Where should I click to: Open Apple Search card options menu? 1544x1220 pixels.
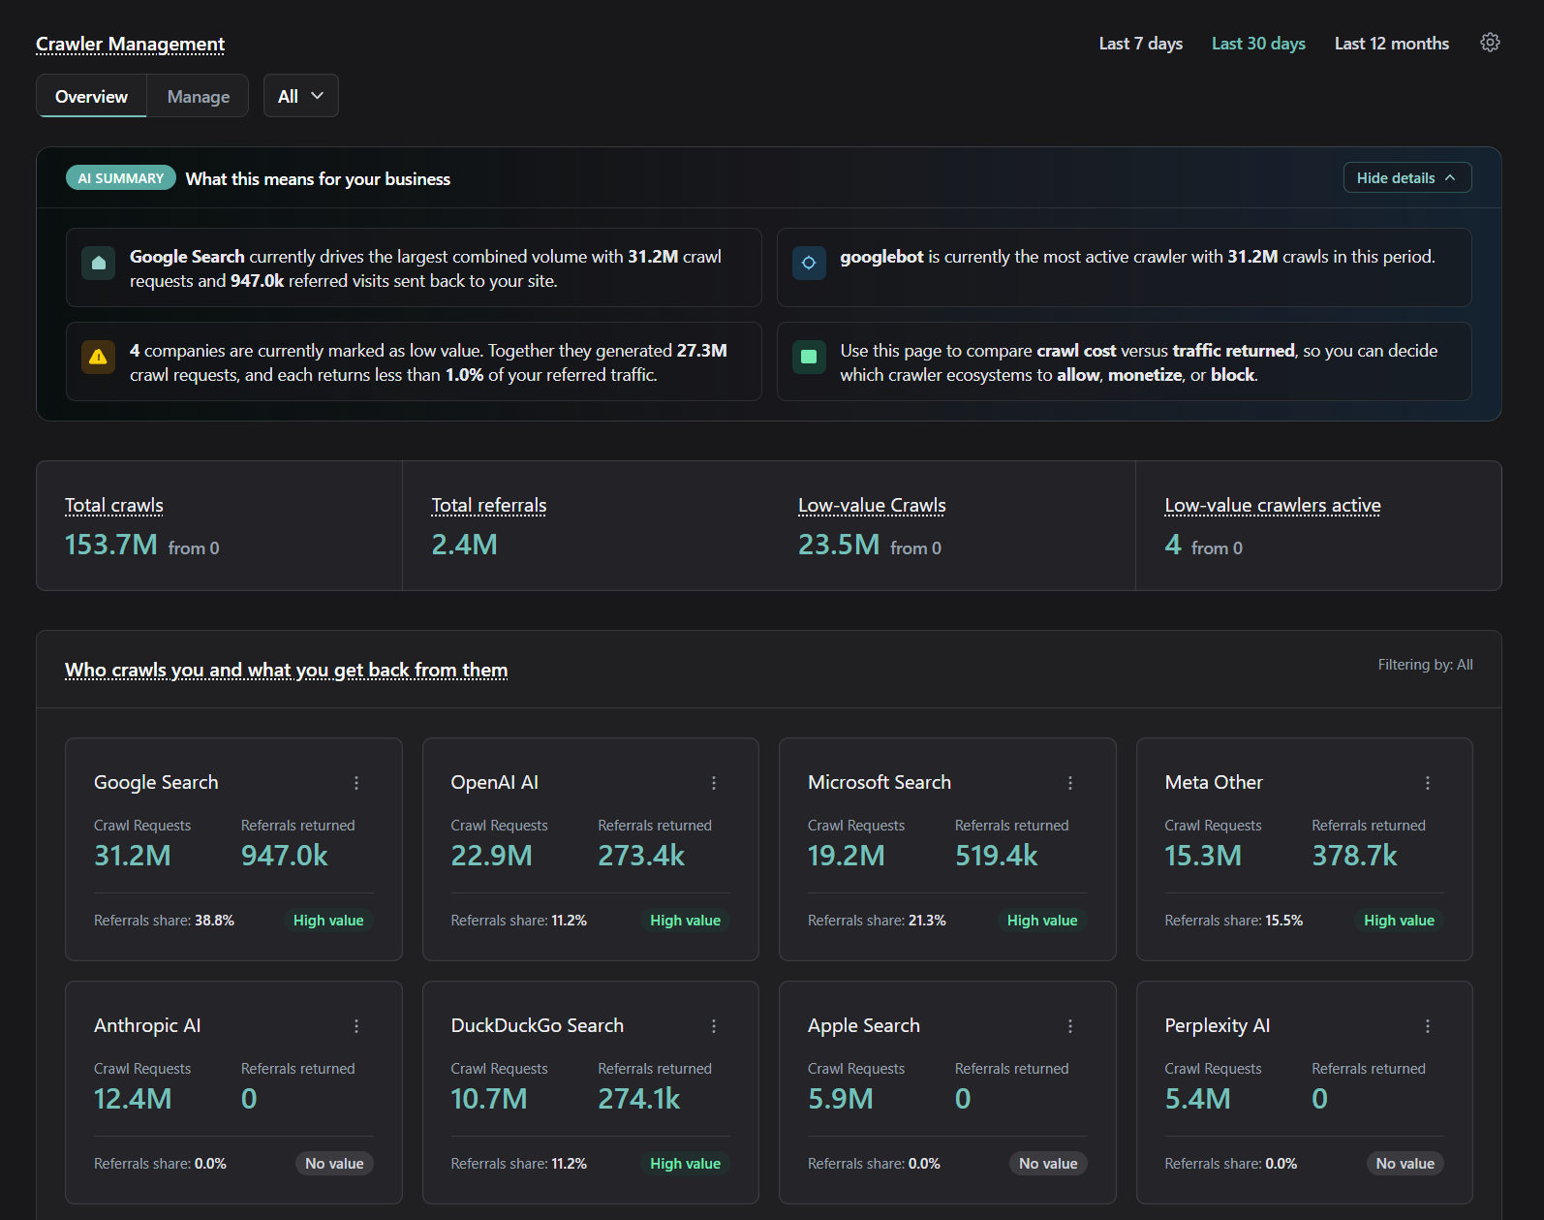(1070, 1026)
